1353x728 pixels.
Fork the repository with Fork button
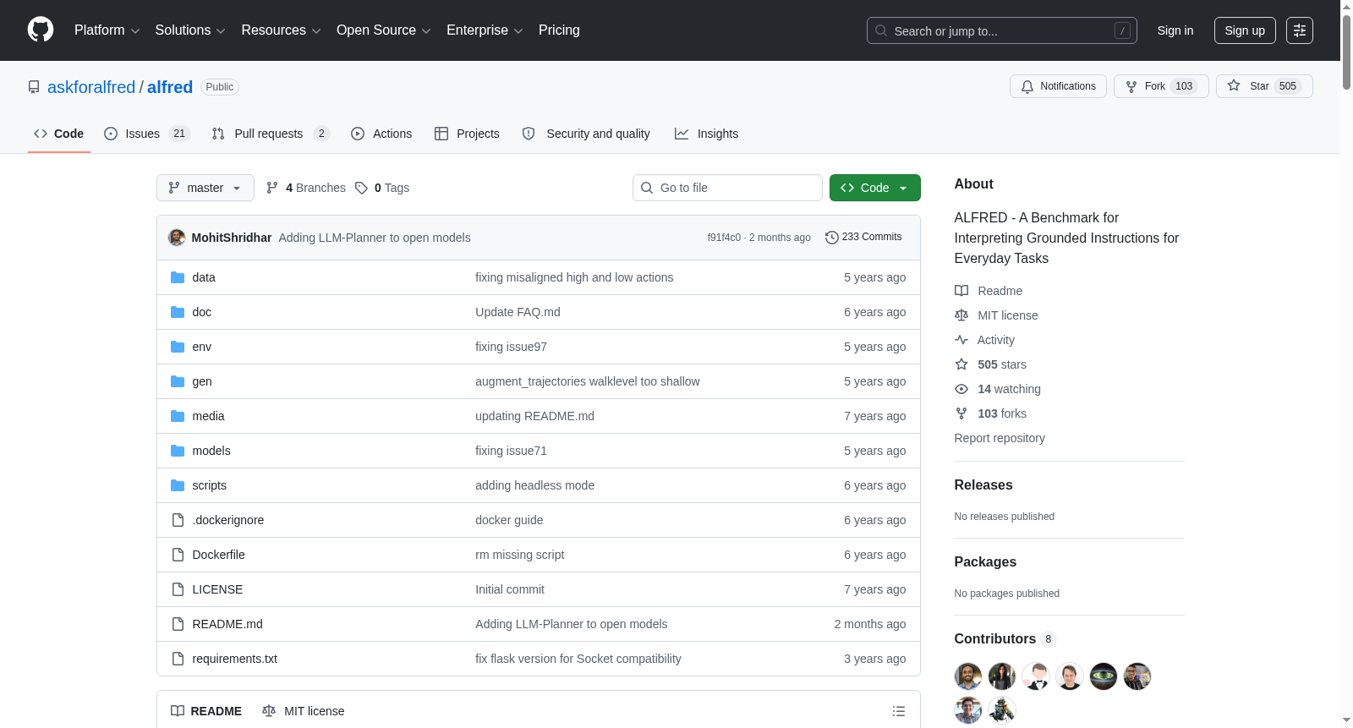click(1161, 86)
